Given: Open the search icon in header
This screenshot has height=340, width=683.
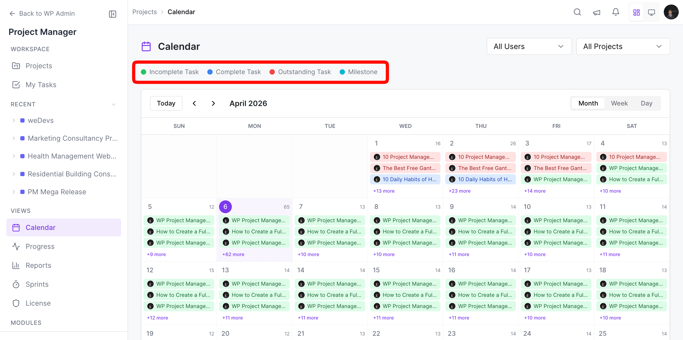Looking at the screenshot, I should point(577,12).
